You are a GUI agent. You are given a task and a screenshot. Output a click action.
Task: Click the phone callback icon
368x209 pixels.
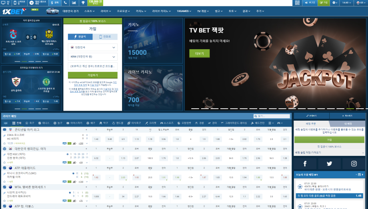tap(65, 3)
